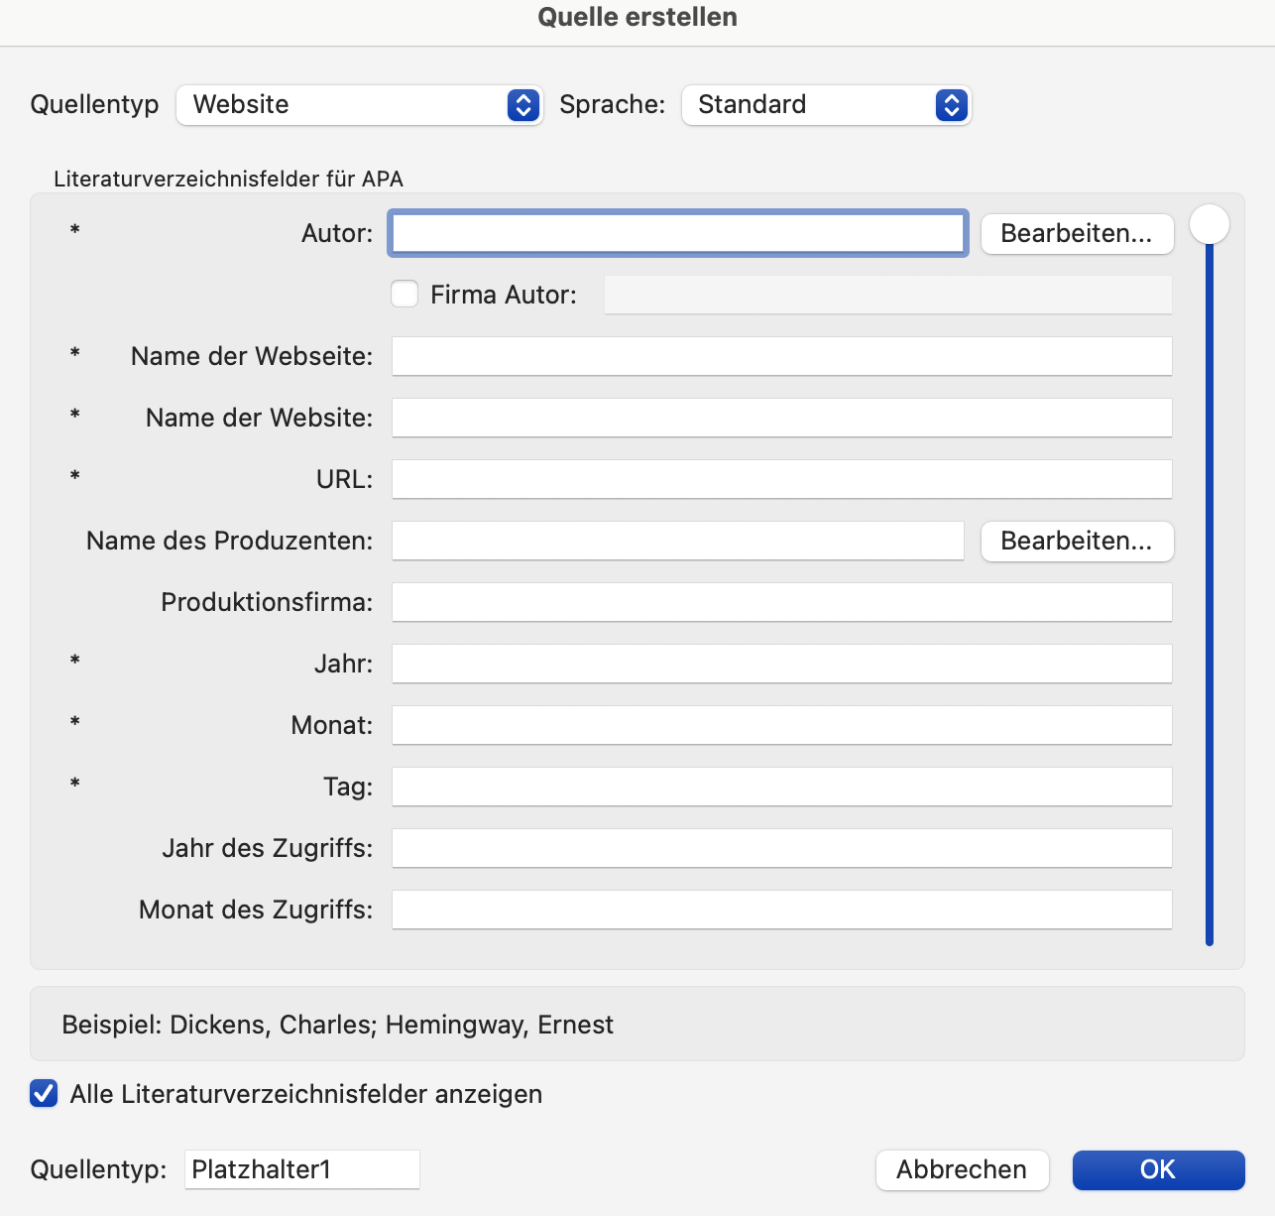
Task: Click into the Autor text field
Action: coord(678,234)
